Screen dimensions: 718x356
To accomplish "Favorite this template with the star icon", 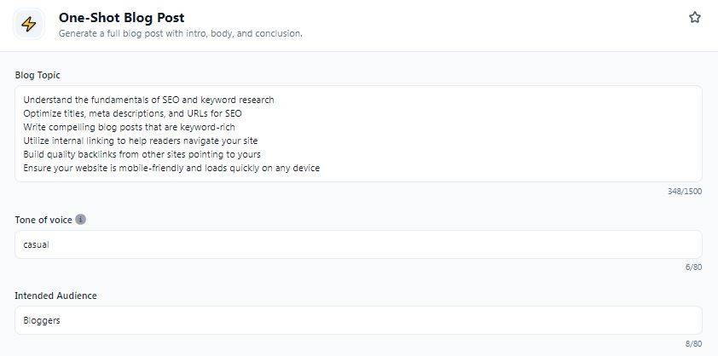I will [695, 17].
